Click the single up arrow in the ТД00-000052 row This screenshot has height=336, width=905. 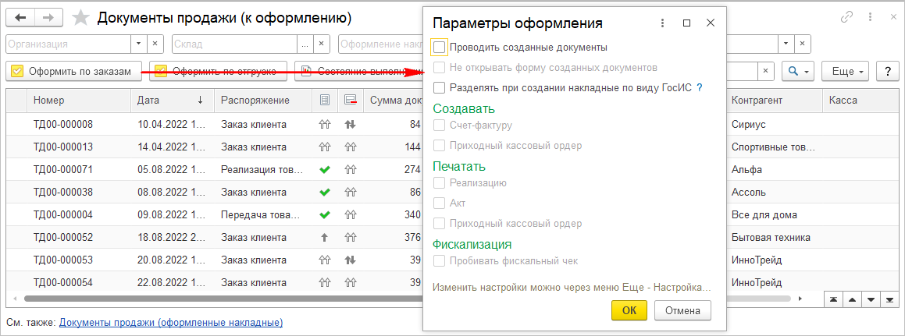point(324,238)
